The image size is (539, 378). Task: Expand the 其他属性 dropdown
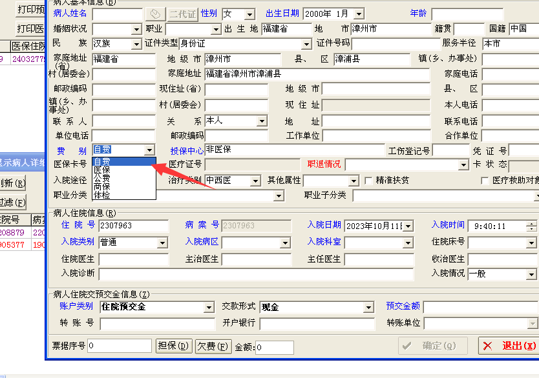tap(354, 181)
